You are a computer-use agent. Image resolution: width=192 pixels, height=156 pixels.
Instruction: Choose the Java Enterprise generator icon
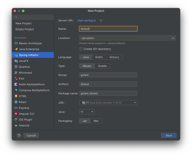pyautogui.click(x=16, y=49)
